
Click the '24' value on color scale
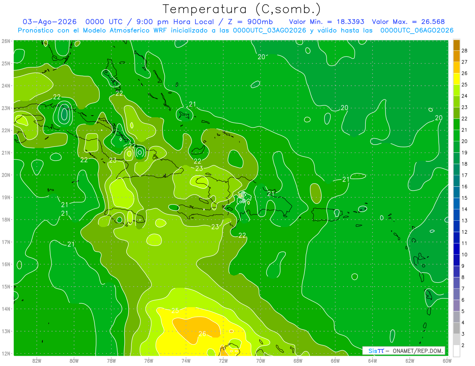464,96
